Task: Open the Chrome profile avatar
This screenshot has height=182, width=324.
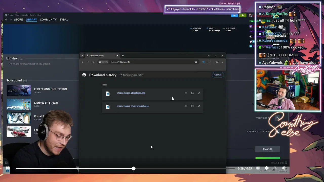Action: pos(217,62)
